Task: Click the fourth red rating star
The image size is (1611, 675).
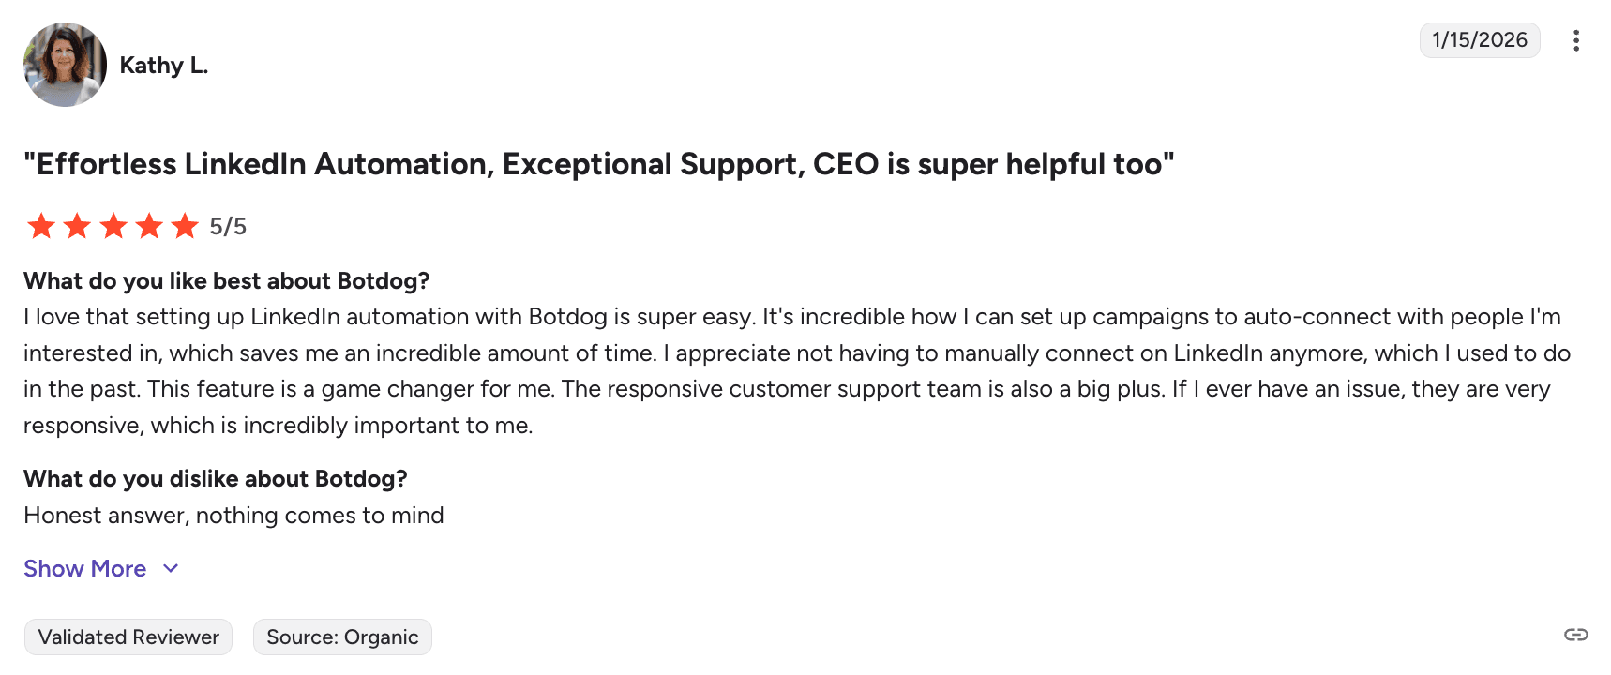Action: click(149, 226)
